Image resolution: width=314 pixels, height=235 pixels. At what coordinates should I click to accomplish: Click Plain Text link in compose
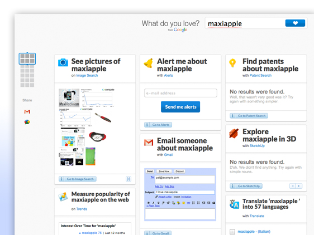(x=153, y=205)
